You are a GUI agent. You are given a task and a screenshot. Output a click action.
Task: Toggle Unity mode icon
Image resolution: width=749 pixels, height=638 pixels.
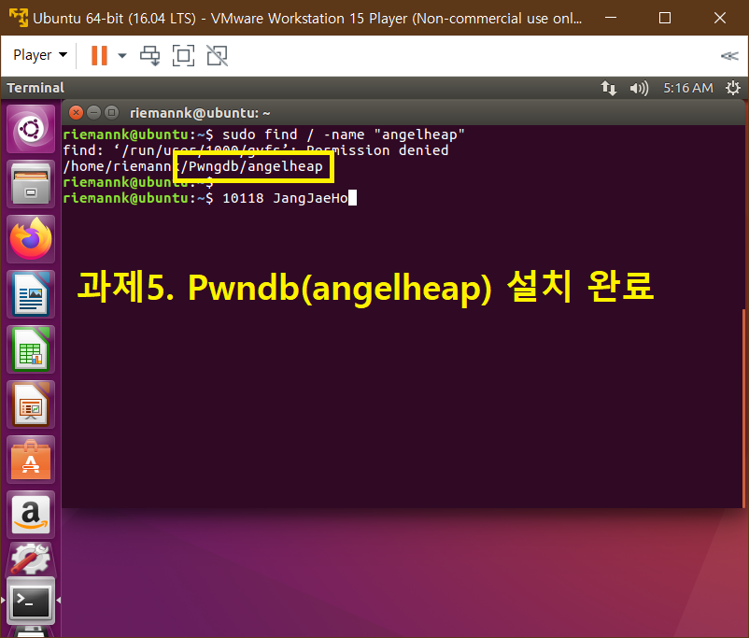(x=218, y=55)
